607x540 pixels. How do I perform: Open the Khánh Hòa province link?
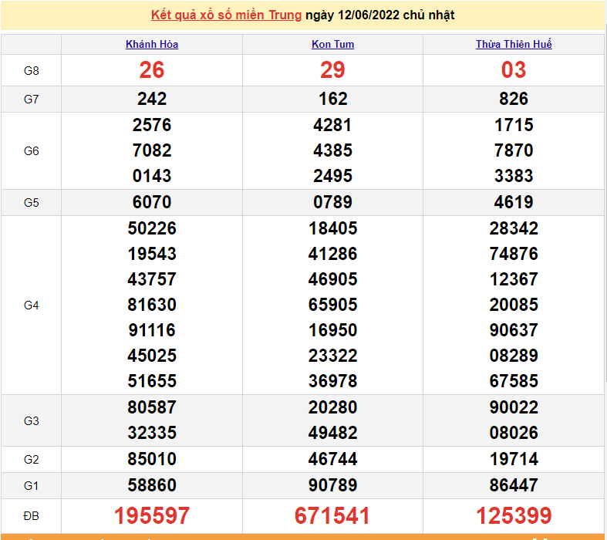(x=152, y=45)
